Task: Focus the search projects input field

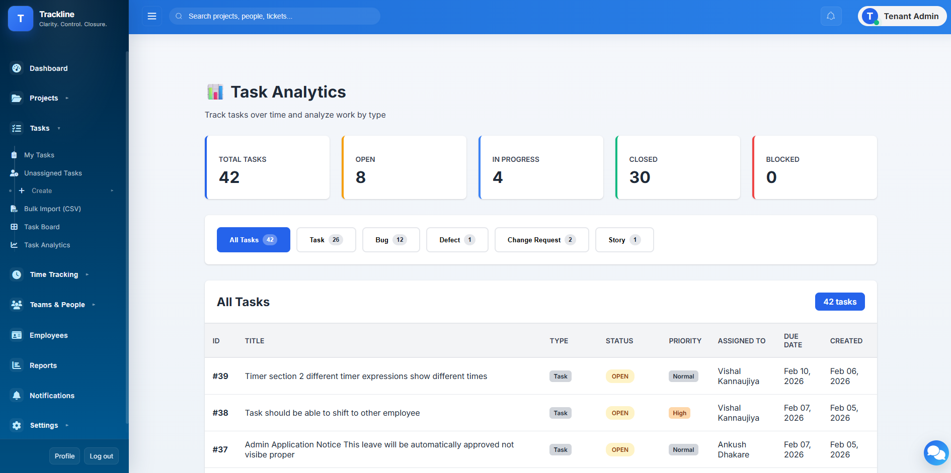Action: pos(279,16)
